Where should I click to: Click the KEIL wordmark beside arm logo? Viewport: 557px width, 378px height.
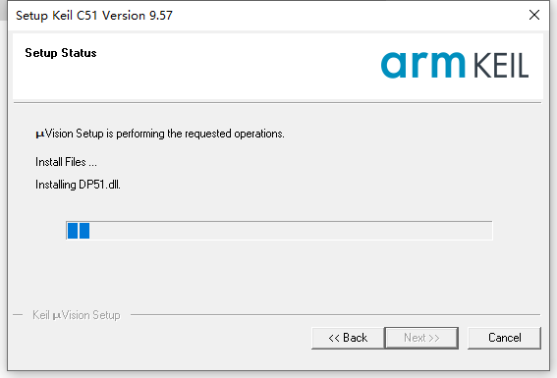coord(501,66)
